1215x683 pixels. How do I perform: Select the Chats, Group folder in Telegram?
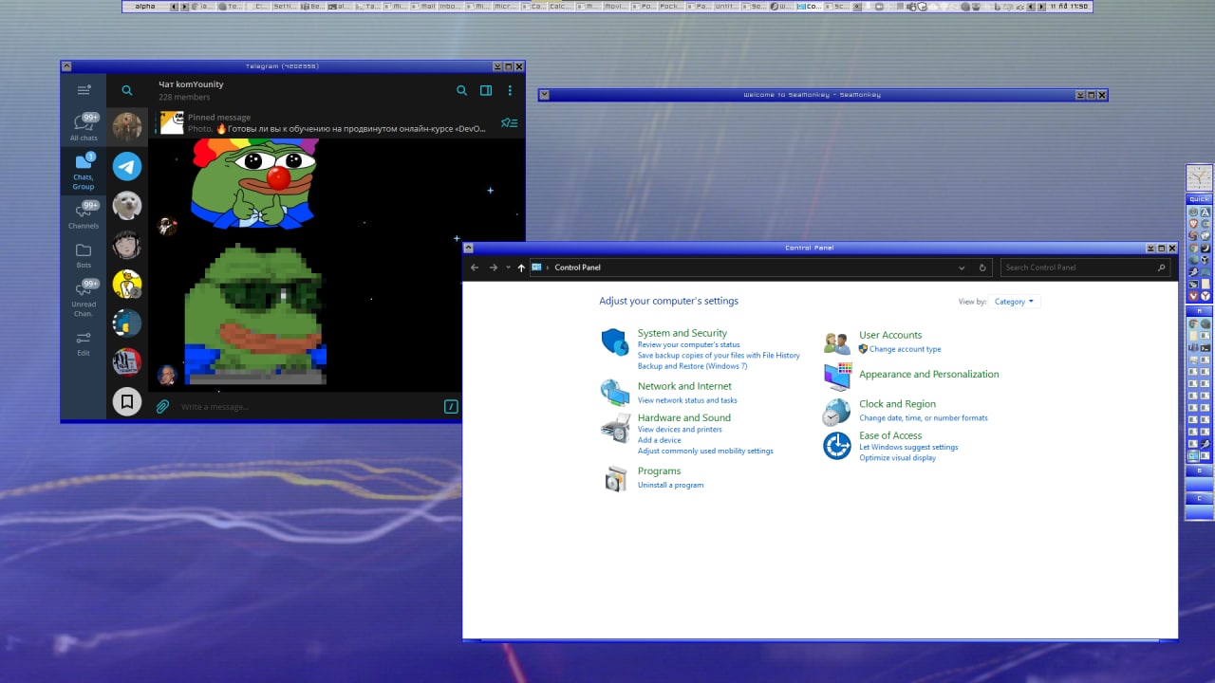(x=84, y=172)
